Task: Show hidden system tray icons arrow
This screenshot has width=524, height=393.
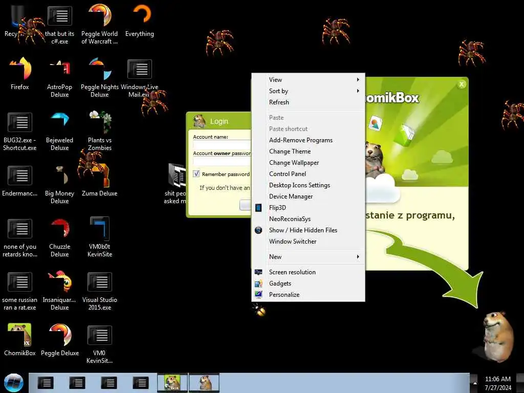Action: pyautogui.click(x=475, y=383)
